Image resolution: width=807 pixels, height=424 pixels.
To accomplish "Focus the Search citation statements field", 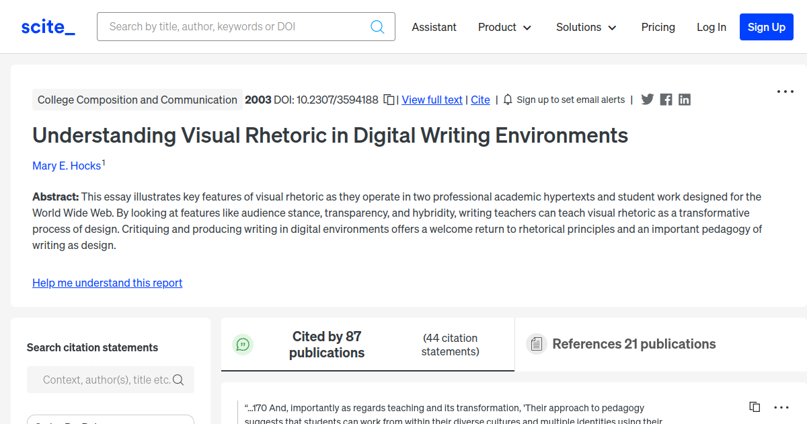I will (110, 380).
